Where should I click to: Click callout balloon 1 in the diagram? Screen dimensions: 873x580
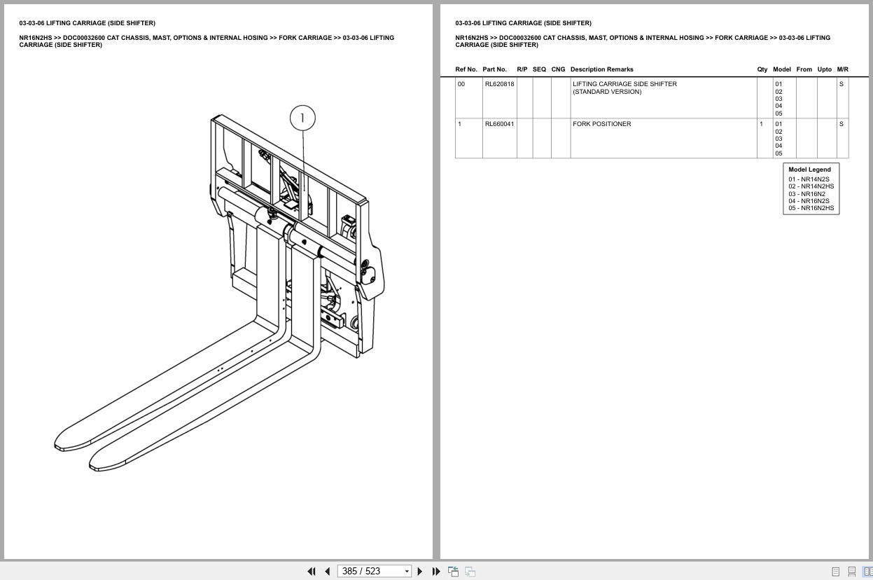(x=302, y=118)
